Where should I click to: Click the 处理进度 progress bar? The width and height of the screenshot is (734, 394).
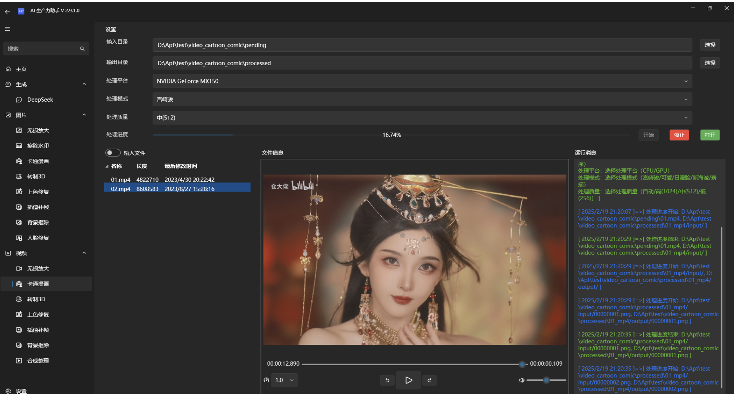(x=392, y=135)
